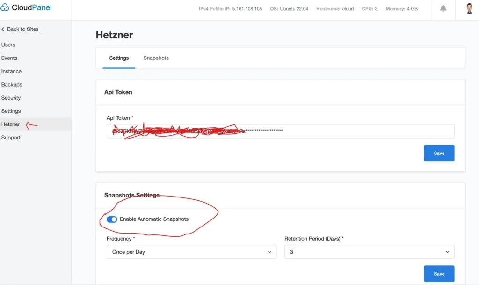The height and width of the screenshot is (285, 479).
Task: Switch to the Snapshots tab
Action: pos(156,58)
